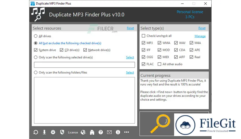Viewport: 241px width, 139px height.
Task: Uncheck the System drive checkbox
Action: [x=36, y=50]
